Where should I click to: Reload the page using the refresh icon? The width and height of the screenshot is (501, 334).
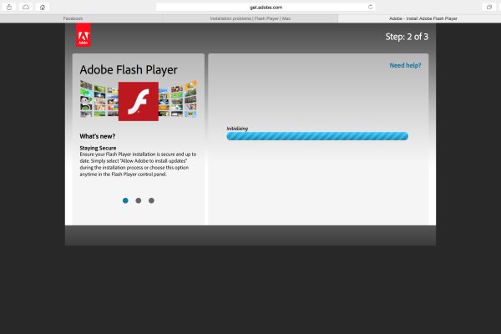point(370,7)
